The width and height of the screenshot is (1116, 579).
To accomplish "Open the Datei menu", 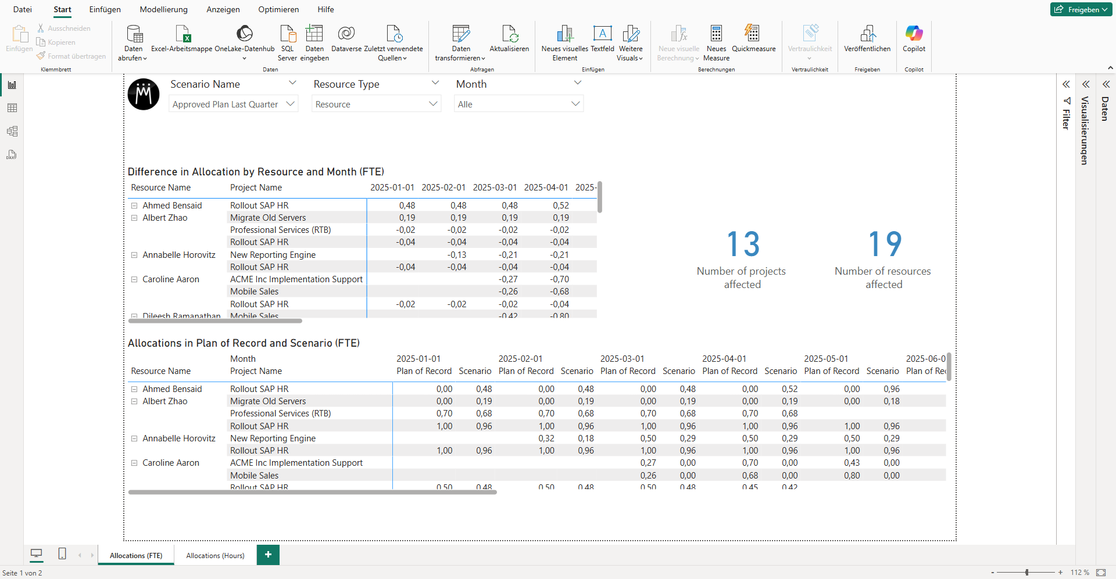I will [23, 9].
